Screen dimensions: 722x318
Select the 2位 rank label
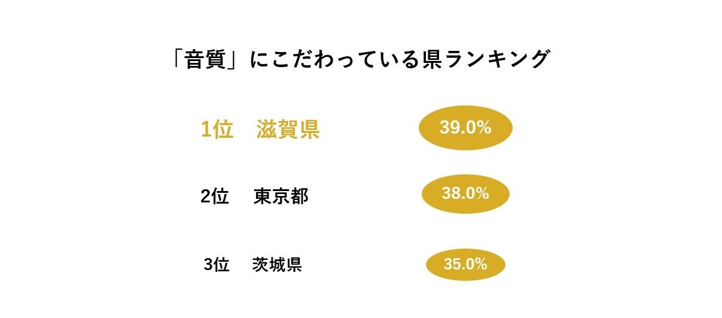click(215, 196)
